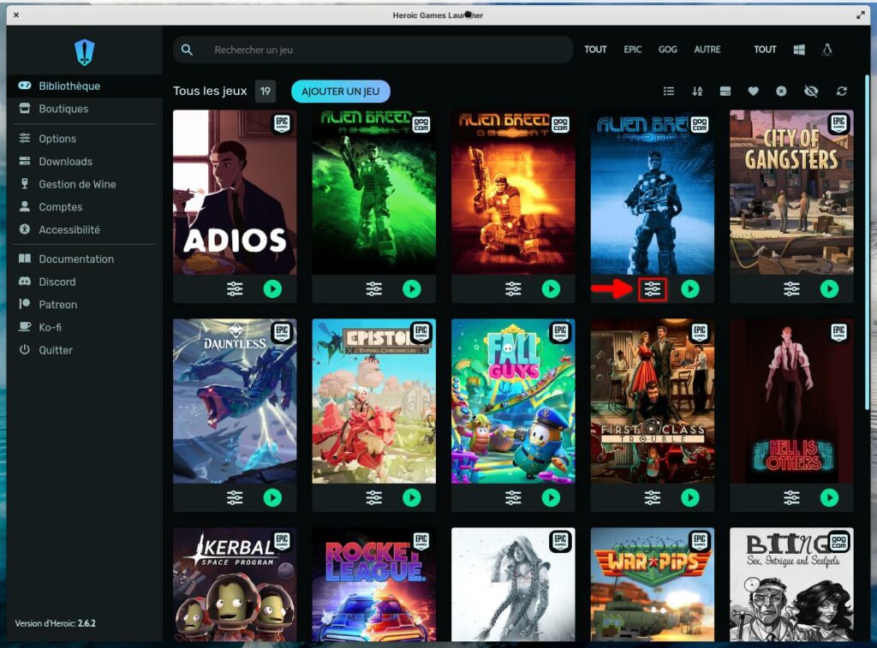Screen dimensions: 877x648
Task: Filter games by Linux penguin icon
Action: [x=827, y=50]
